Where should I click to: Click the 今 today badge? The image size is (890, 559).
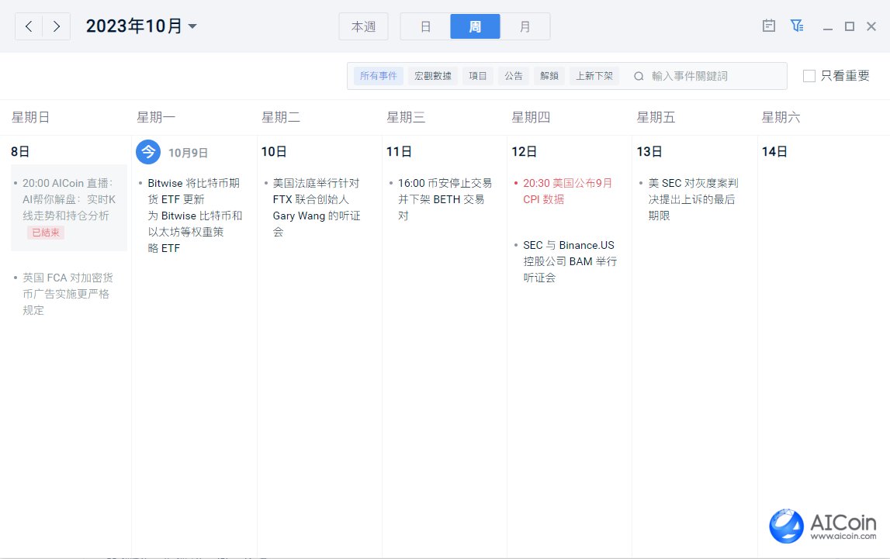tap(148, 152)
